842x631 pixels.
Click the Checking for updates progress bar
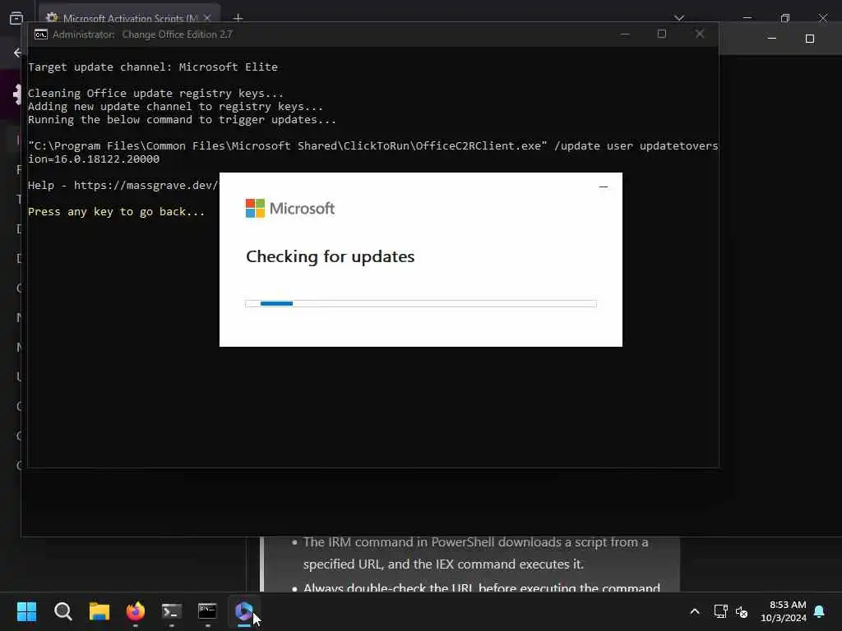420,304
